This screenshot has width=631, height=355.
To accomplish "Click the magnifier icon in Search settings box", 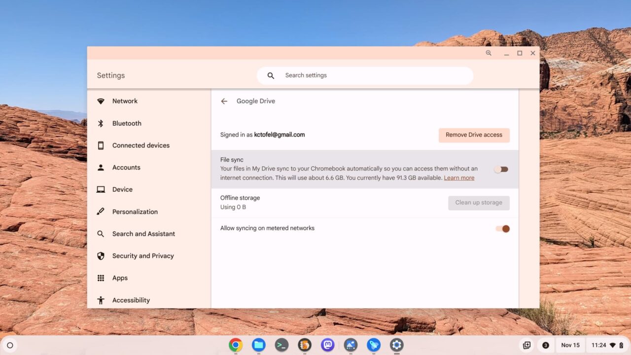I will click(x=271, y=75).
